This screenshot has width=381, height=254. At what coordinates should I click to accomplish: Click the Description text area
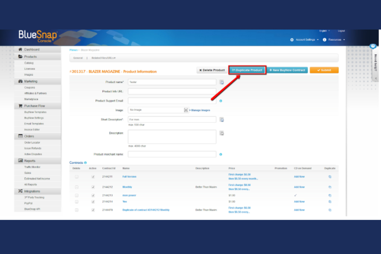point(172,137)
